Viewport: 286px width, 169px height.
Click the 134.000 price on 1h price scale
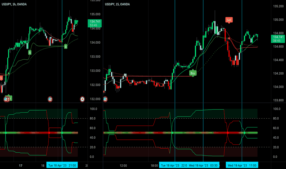(95, 43)
